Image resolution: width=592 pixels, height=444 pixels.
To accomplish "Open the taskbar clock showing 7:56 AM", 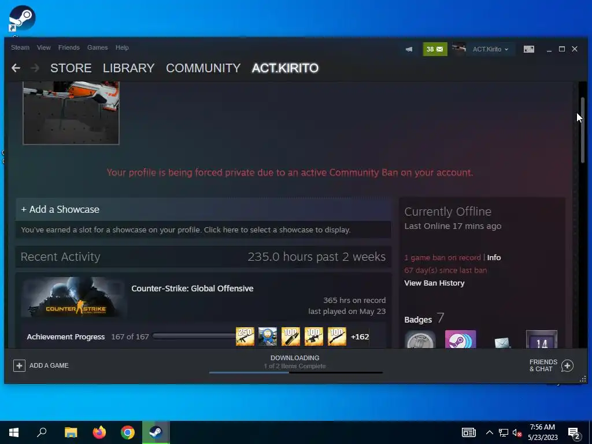I will coord(542,432).
